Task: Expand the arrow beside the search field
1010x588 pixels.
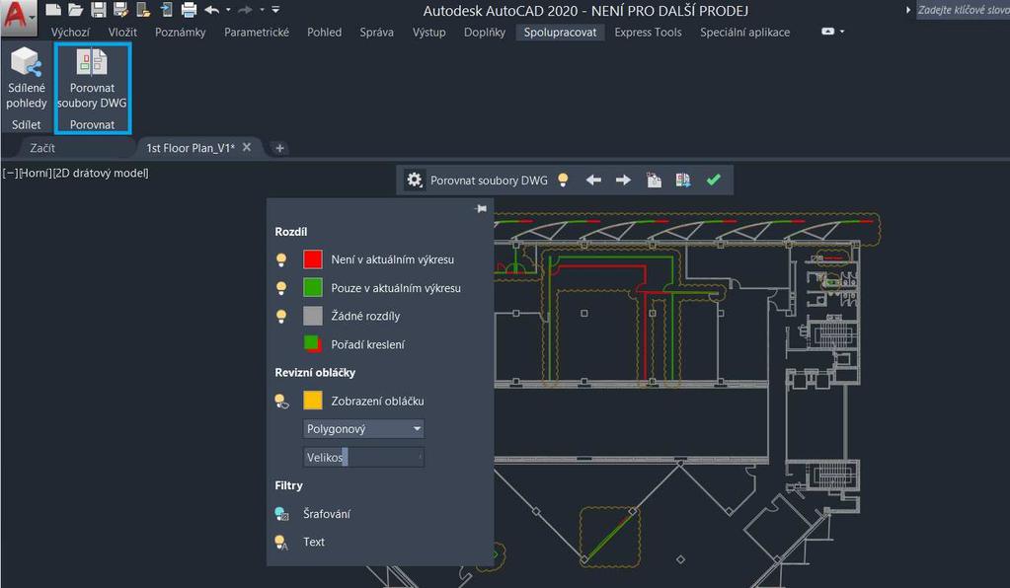Action: click(908, 10)
